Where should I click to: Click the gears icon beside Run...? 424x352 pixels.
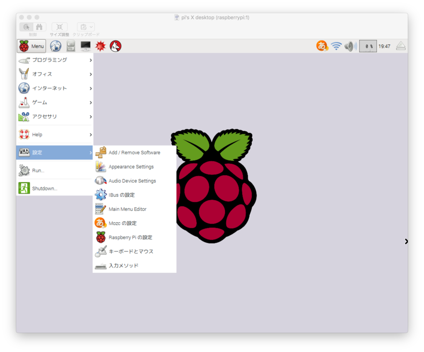point(24,170)
